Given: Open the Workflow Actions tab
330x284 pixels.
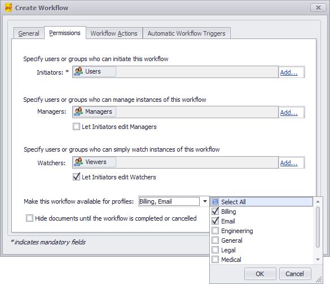Looking at the screenshot, I should (x=114, y=33).
